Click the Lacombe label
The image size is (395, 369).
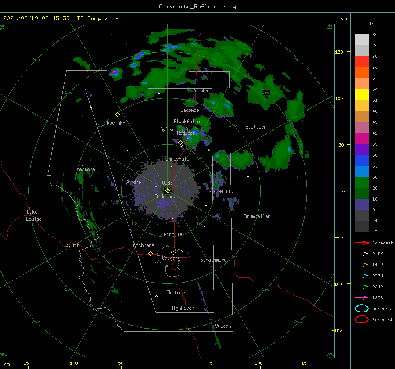coord(190,110)
